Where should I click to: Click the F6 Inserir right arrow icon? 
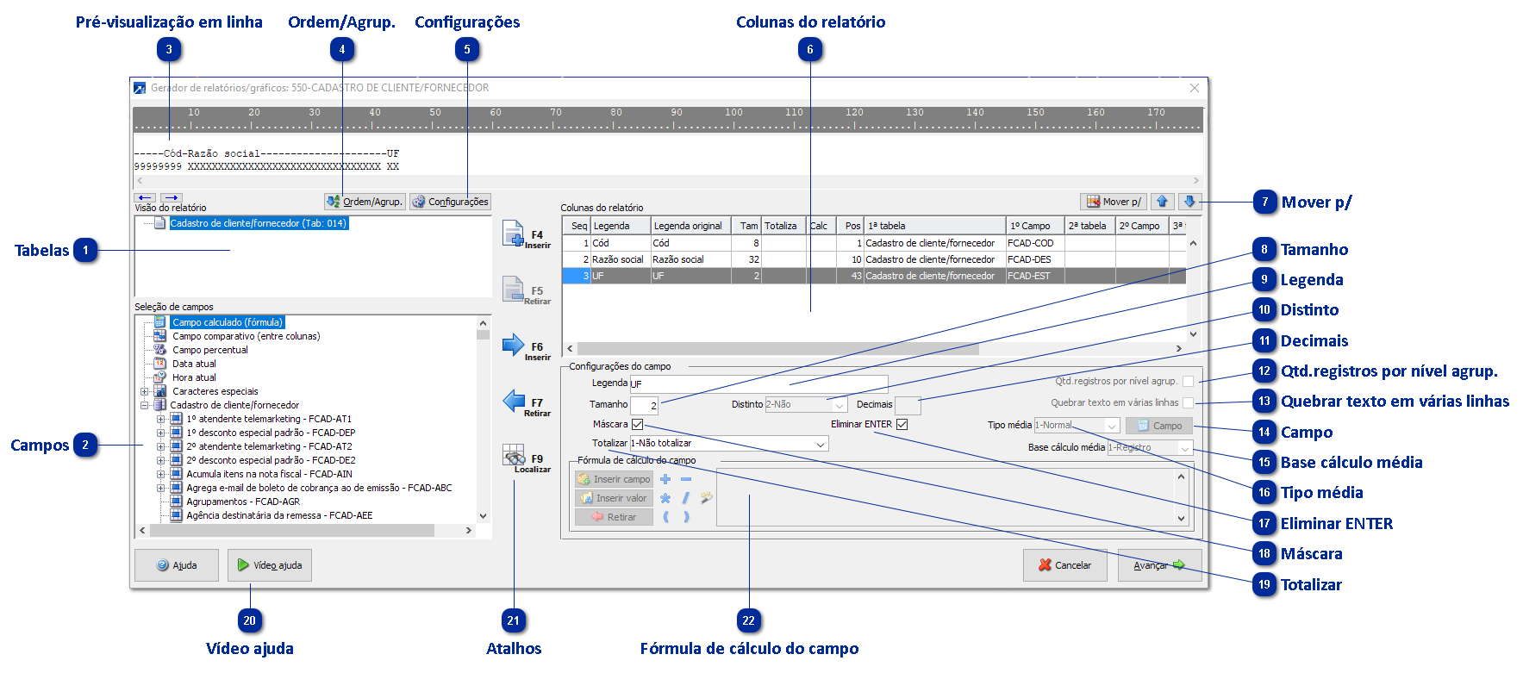pos(514,346)
